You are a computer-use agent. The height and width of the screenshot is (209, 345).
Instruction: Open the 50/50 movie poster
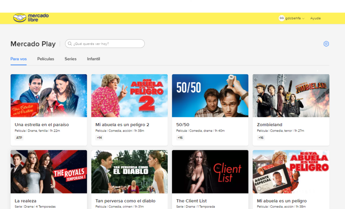tap(210, 95)
